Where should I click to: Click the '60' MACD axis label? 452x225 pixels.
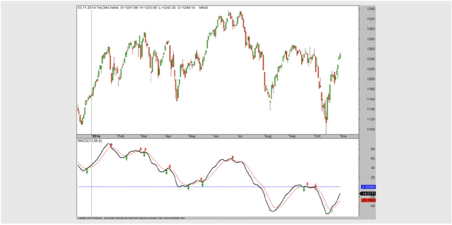point(373,159)
